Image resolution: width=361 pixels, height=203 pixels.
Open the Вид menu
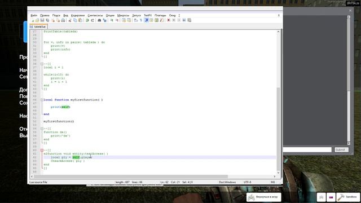pos(65,15)
